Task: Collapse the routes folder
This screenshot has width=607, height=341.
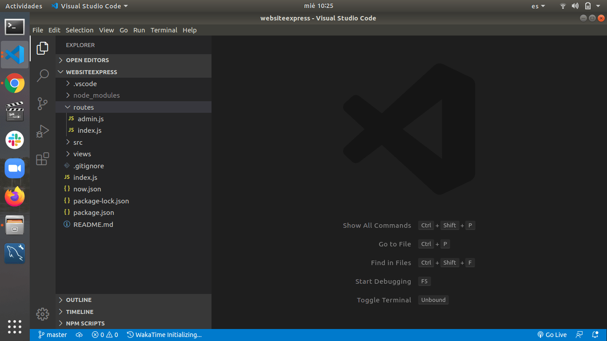Action: (x=84, y=107)
